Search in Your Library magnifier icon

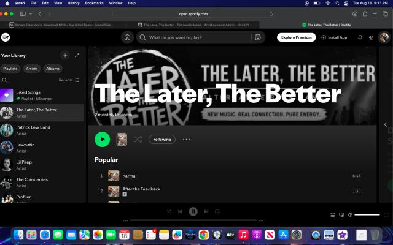[4, 80]
